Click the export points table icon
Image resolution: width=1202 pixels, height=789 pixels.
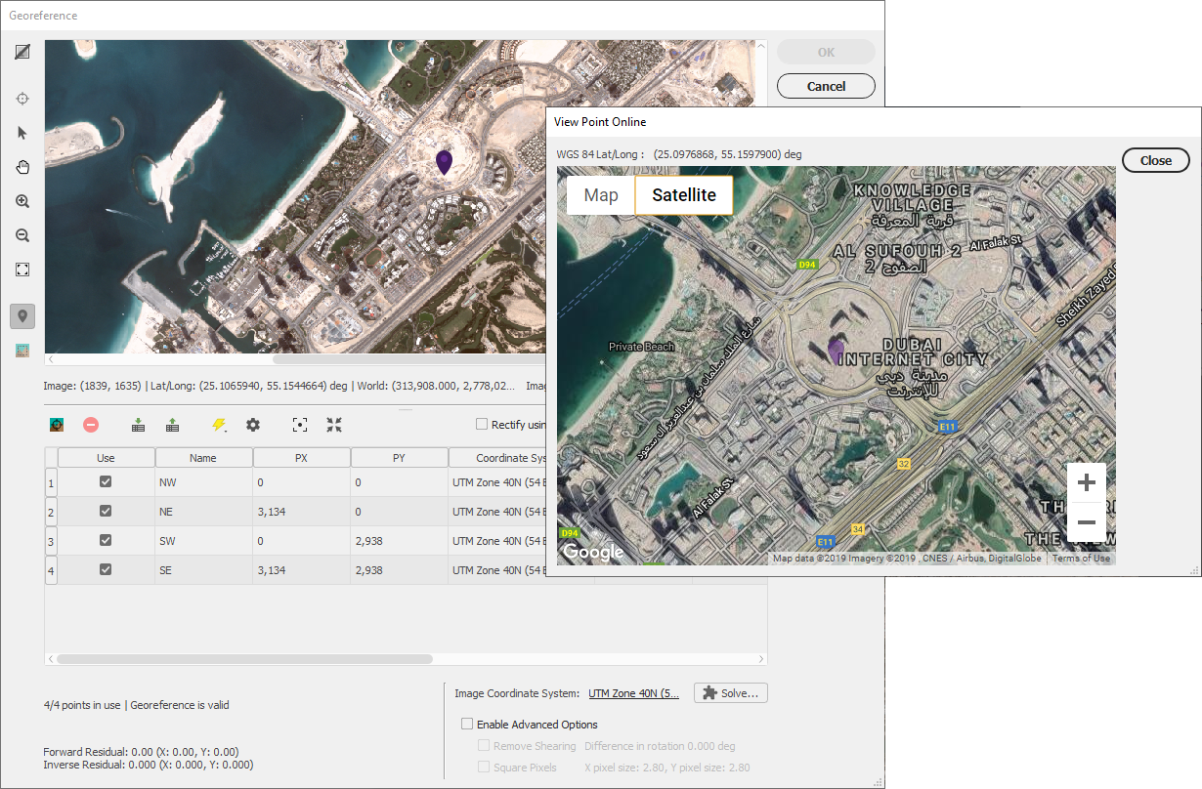172,425
